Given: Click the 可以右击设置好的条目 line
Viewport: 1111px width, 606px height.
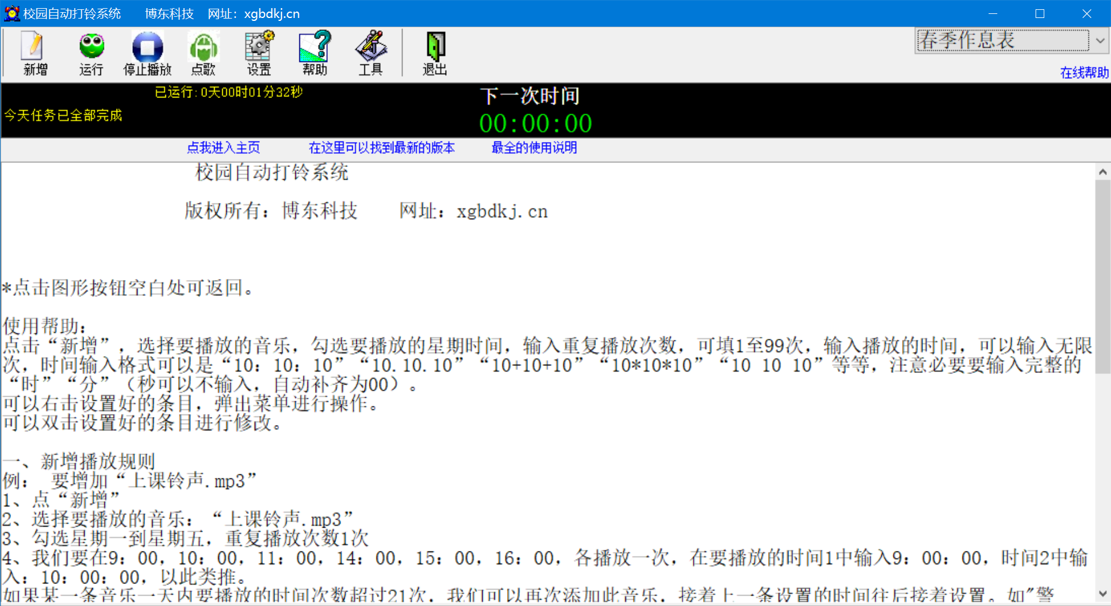Looking at the screenshot, I should pos(191,404).
